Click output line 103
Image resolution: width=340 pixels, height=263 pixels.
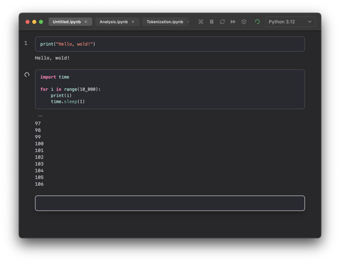point(39,164)
